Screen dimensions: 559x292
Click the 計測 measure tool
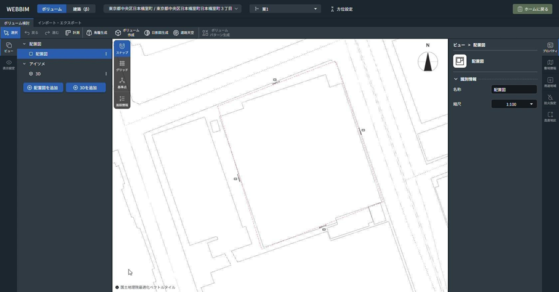click(73, 33)
